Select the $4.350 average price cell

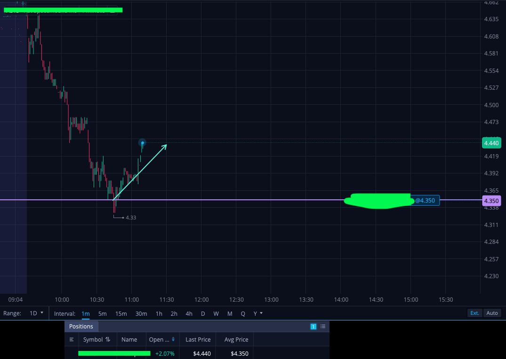(x=240, y=354)
